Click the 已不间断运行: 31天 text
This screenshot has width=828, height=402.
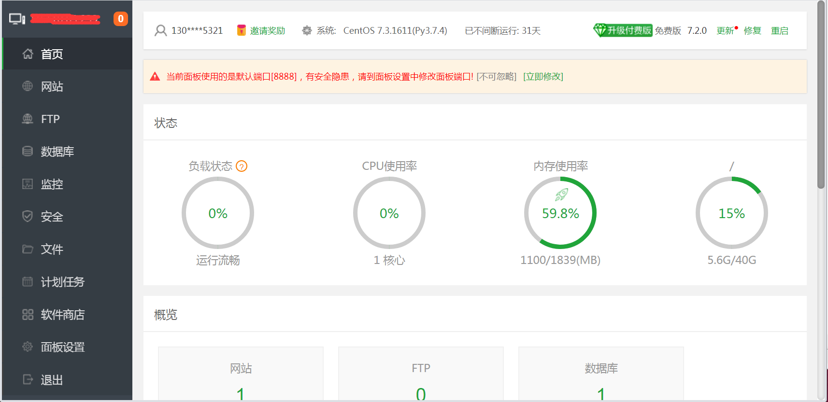click(x=502, y=30)
